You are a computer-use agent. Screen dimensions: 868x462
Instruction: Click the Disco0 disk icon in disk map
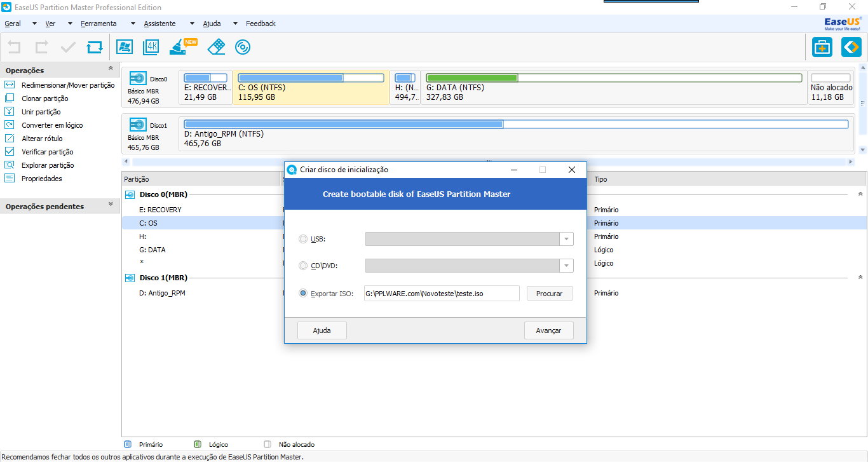click(138, 79)
